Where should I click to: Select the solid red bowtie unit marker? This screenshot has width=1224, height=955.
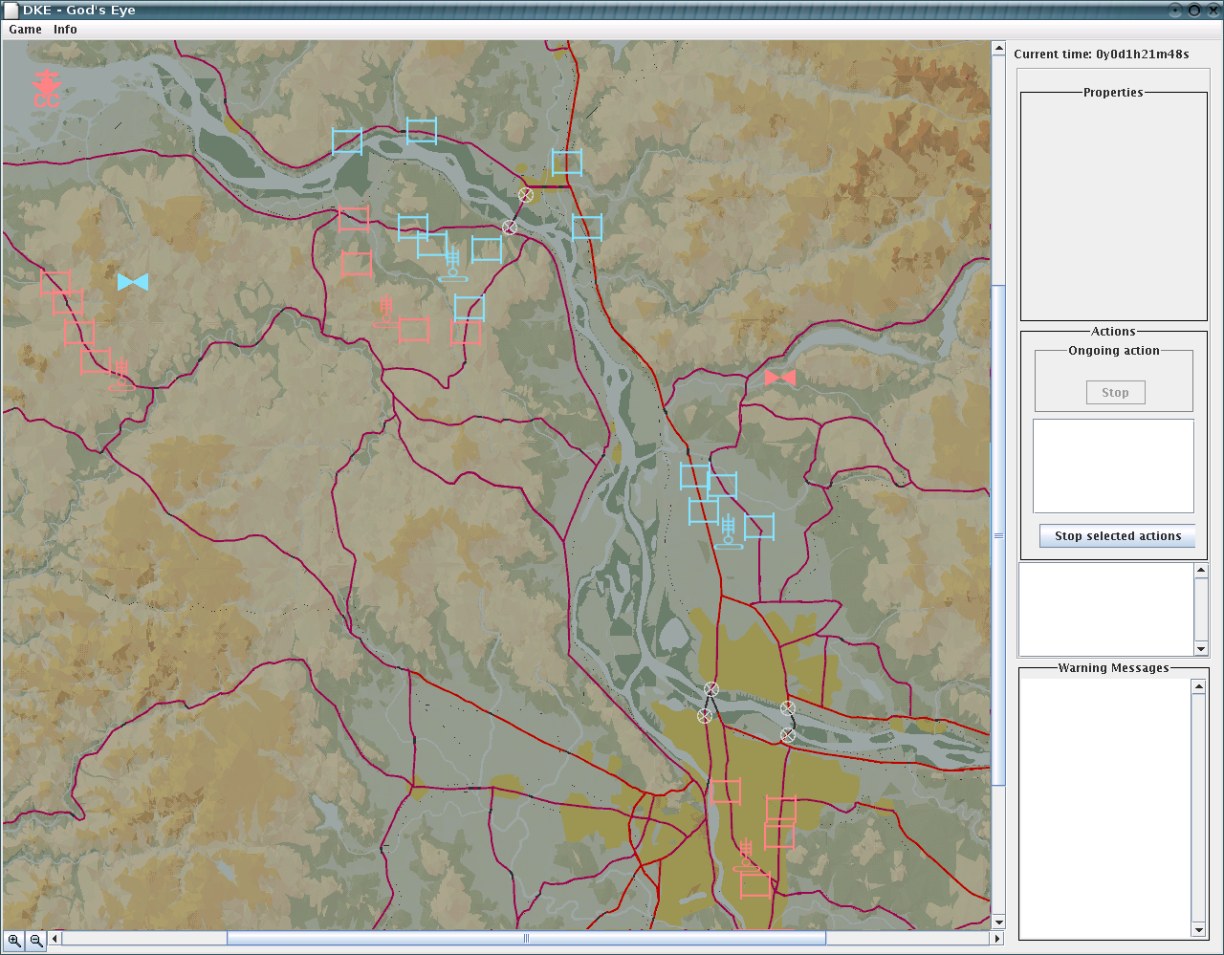pos(780,379)
